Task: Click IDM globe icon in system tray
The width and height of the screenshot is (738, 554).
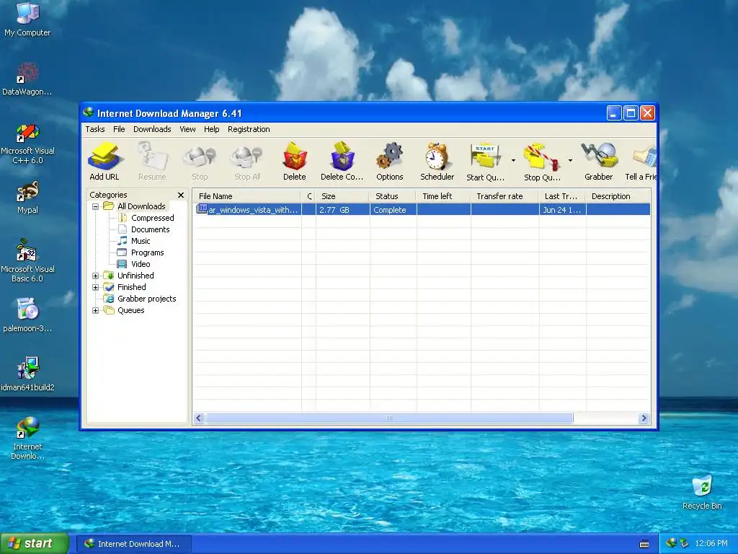Action: (672, 543)
